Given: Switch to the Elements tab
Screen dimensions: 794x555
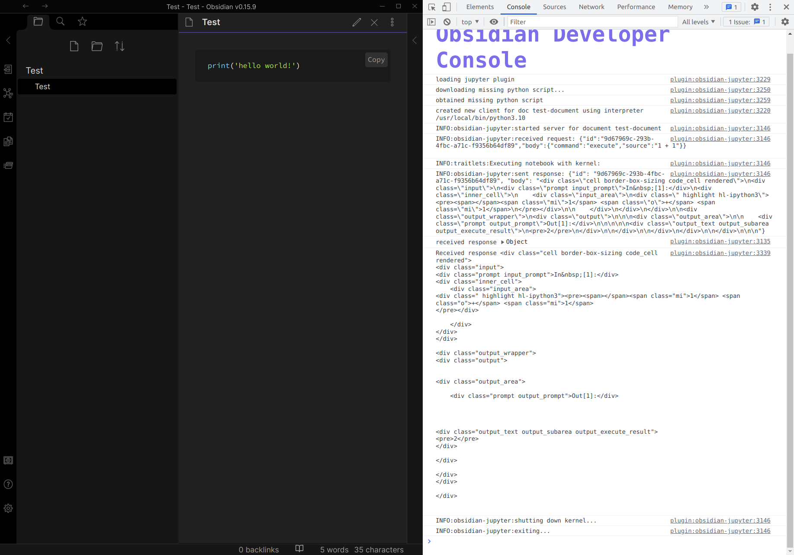Looking at the screenshot, I should (479, 7).
